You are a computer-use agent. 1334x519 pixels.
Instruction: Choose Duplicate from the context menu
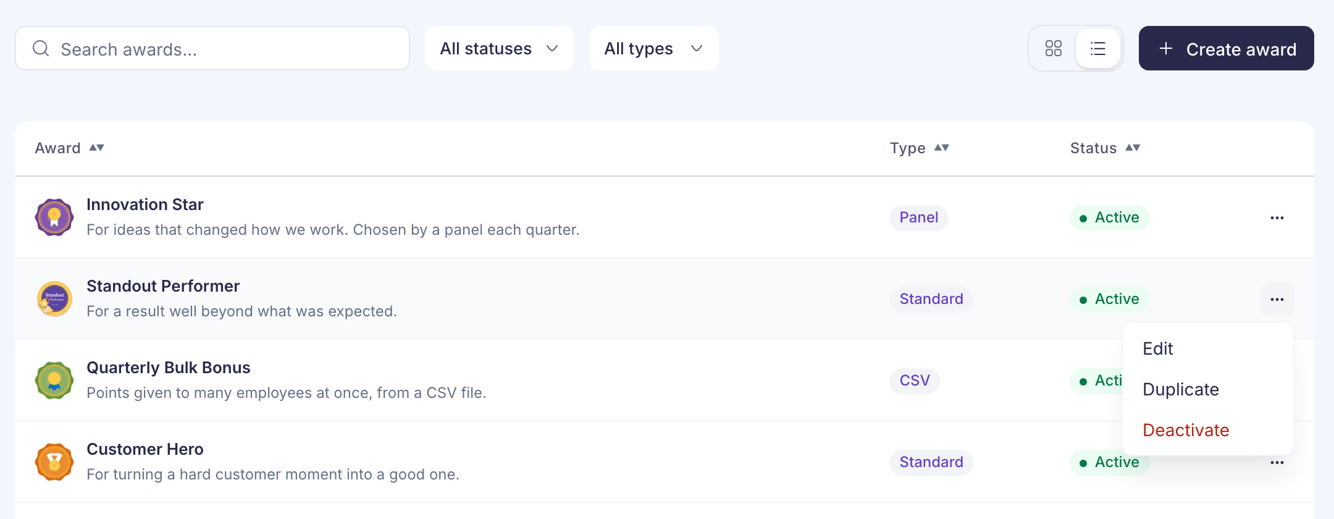tap(1208, 389)
